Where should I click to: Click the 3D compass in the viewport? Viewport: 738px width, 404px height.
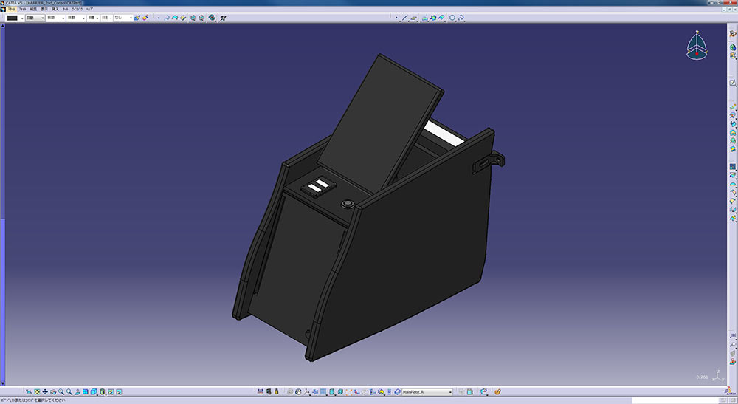pyautogui.click(x=697, y=46)
